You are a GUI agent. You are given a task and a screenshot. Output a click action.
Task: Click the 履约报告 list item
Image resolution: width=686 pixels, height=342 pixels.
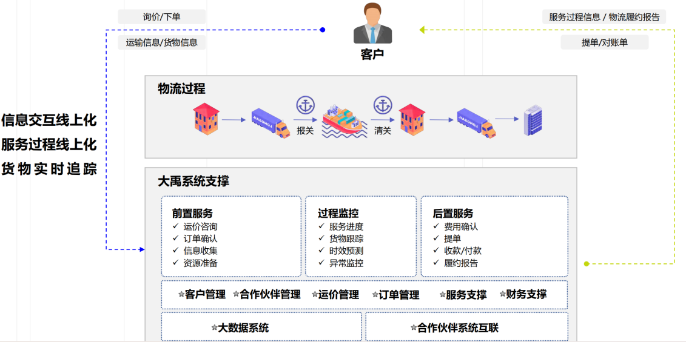[461, 263]
